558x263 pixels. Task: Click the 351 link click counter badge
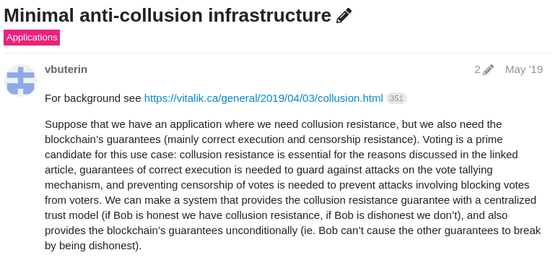pyautogui.click(x=396, y=98)
